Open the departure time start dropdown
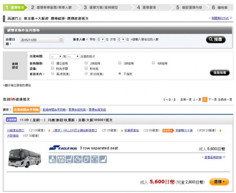This screenshot has height=193, width=236. pyautogui.click(x=56, y=56)
